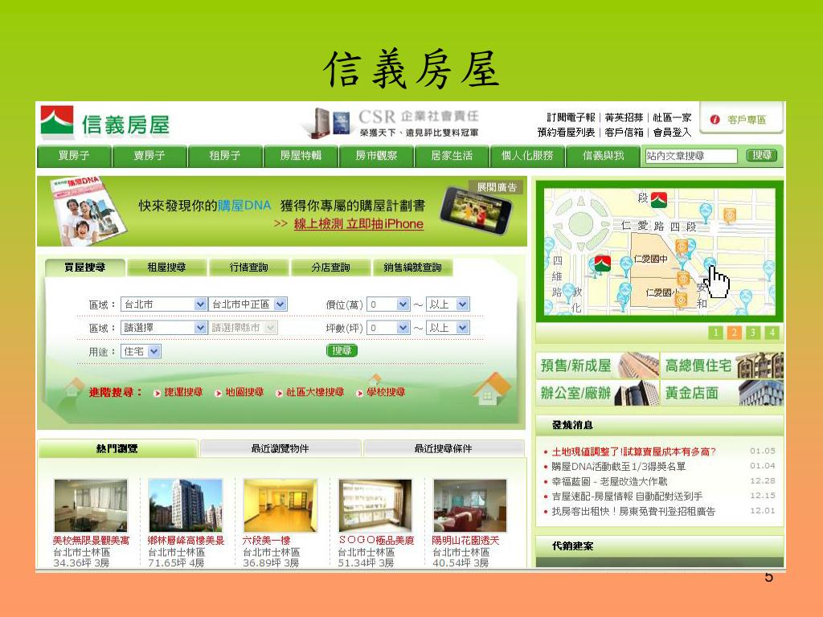Click the 展開廣告 button
The image size is (823, 617).
click(x=497, y=187)
